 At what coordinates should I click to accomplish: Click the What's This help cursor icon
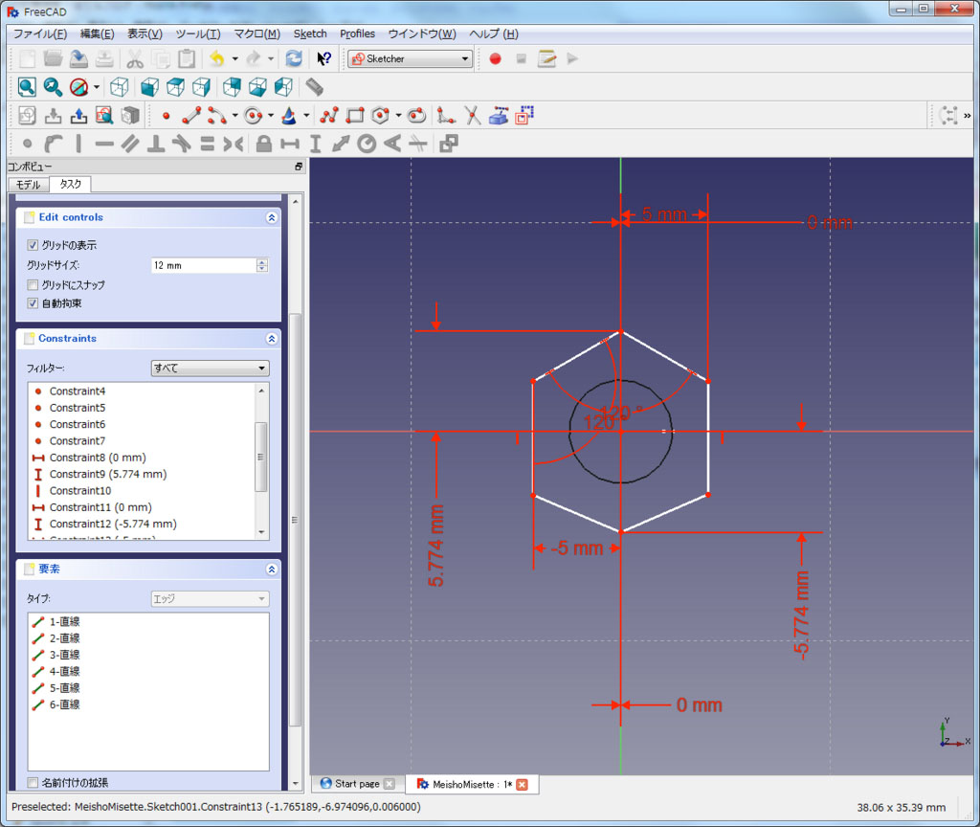(x=323, y=58)
